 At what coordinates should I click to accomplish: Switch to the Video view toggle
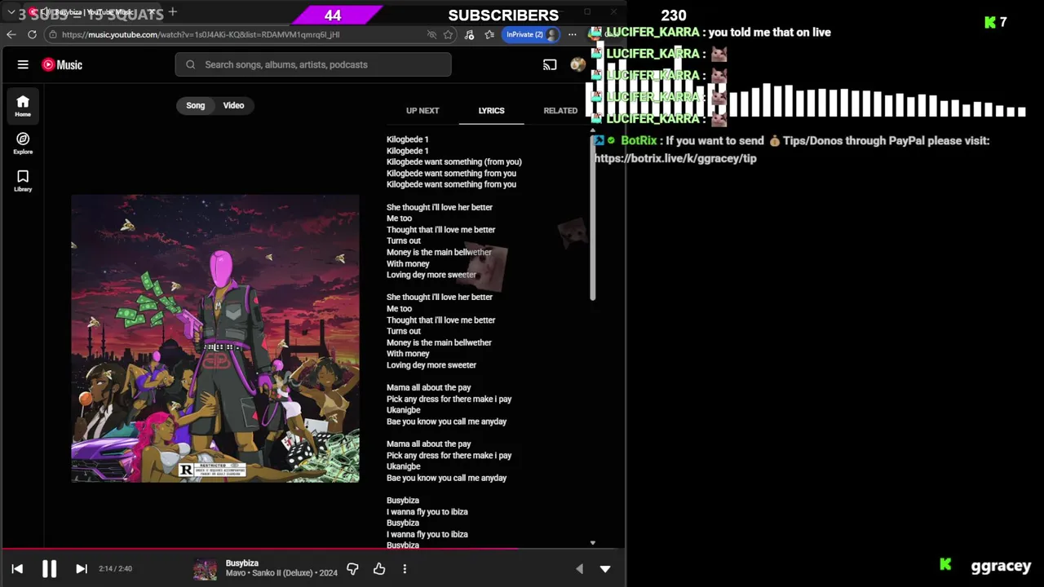234,105
